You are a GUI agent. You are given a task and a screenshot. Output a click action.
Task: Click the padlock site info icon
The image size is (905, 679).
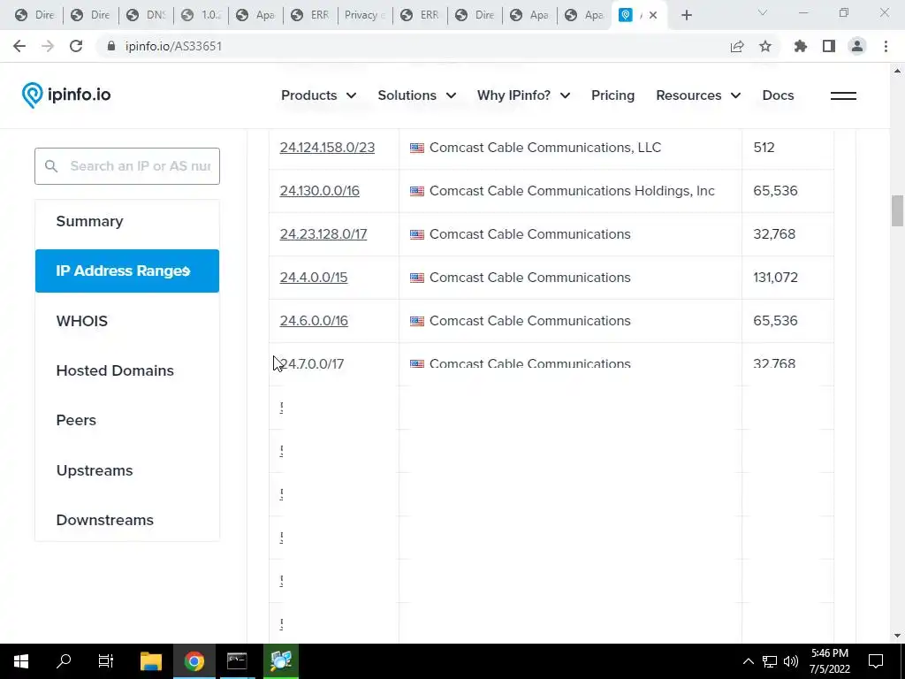(x=111, y=46)
